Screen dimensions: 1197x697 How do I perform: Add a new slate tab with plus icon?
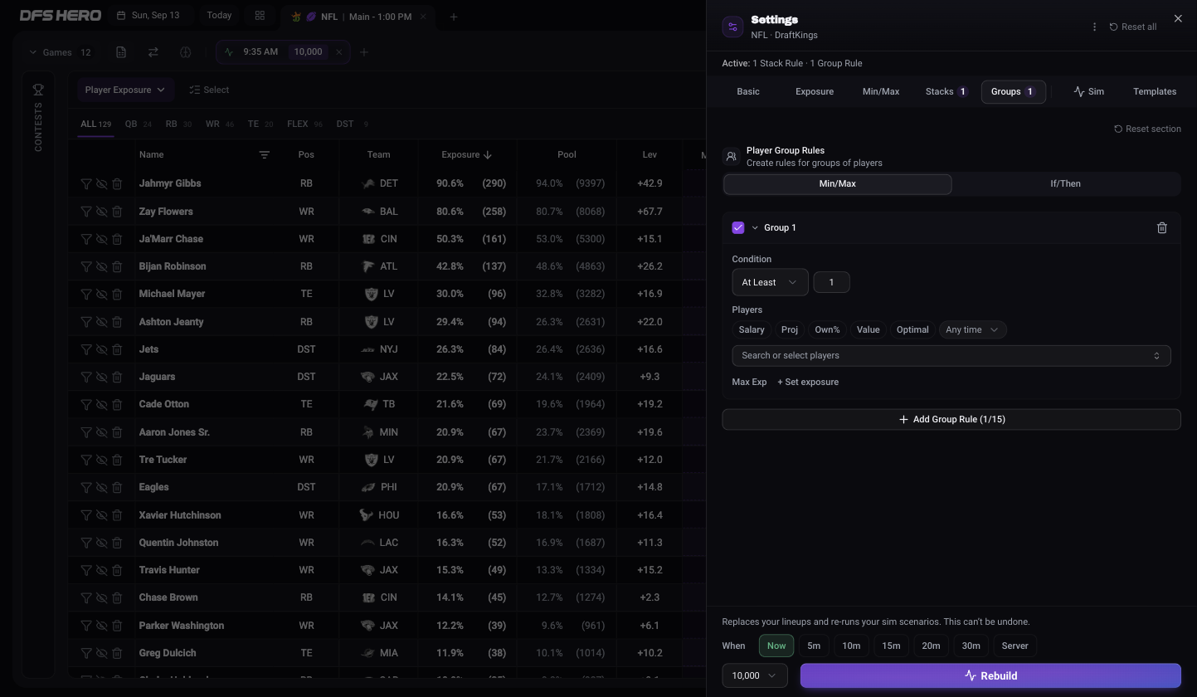click(x=453, y=17)
